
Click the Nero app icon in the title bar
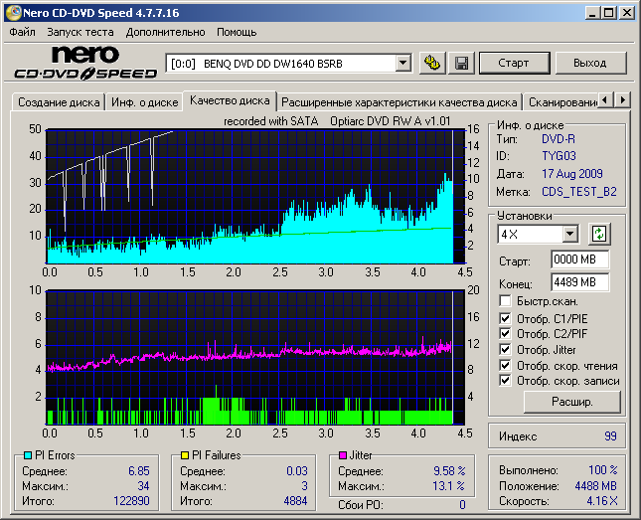[x=12, y=12]
